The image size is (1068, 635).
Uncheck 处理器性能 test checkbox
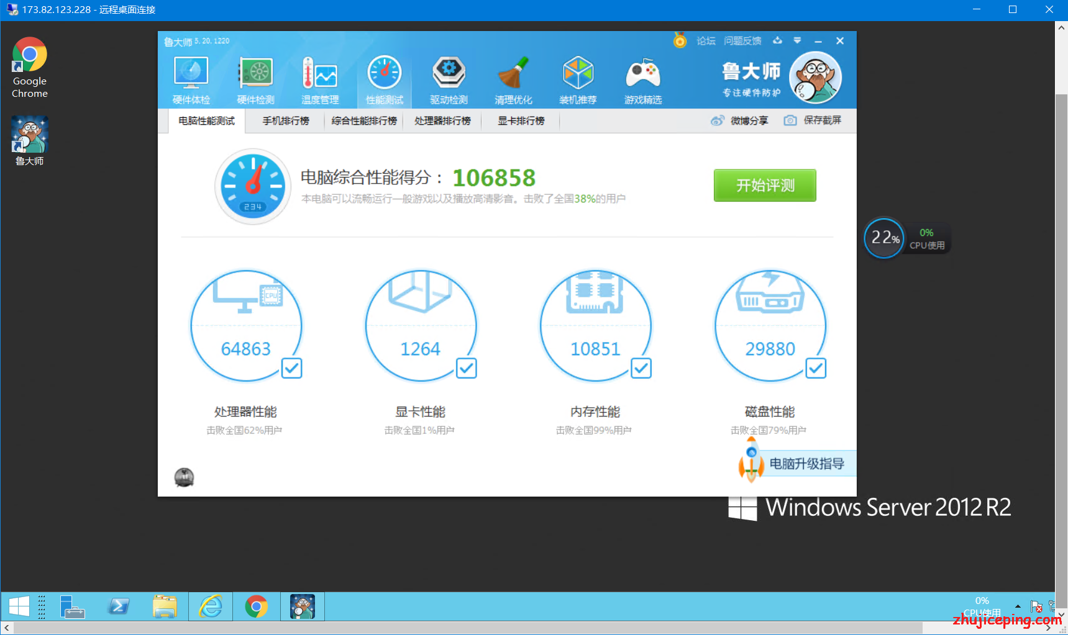[x=291, y=368]
